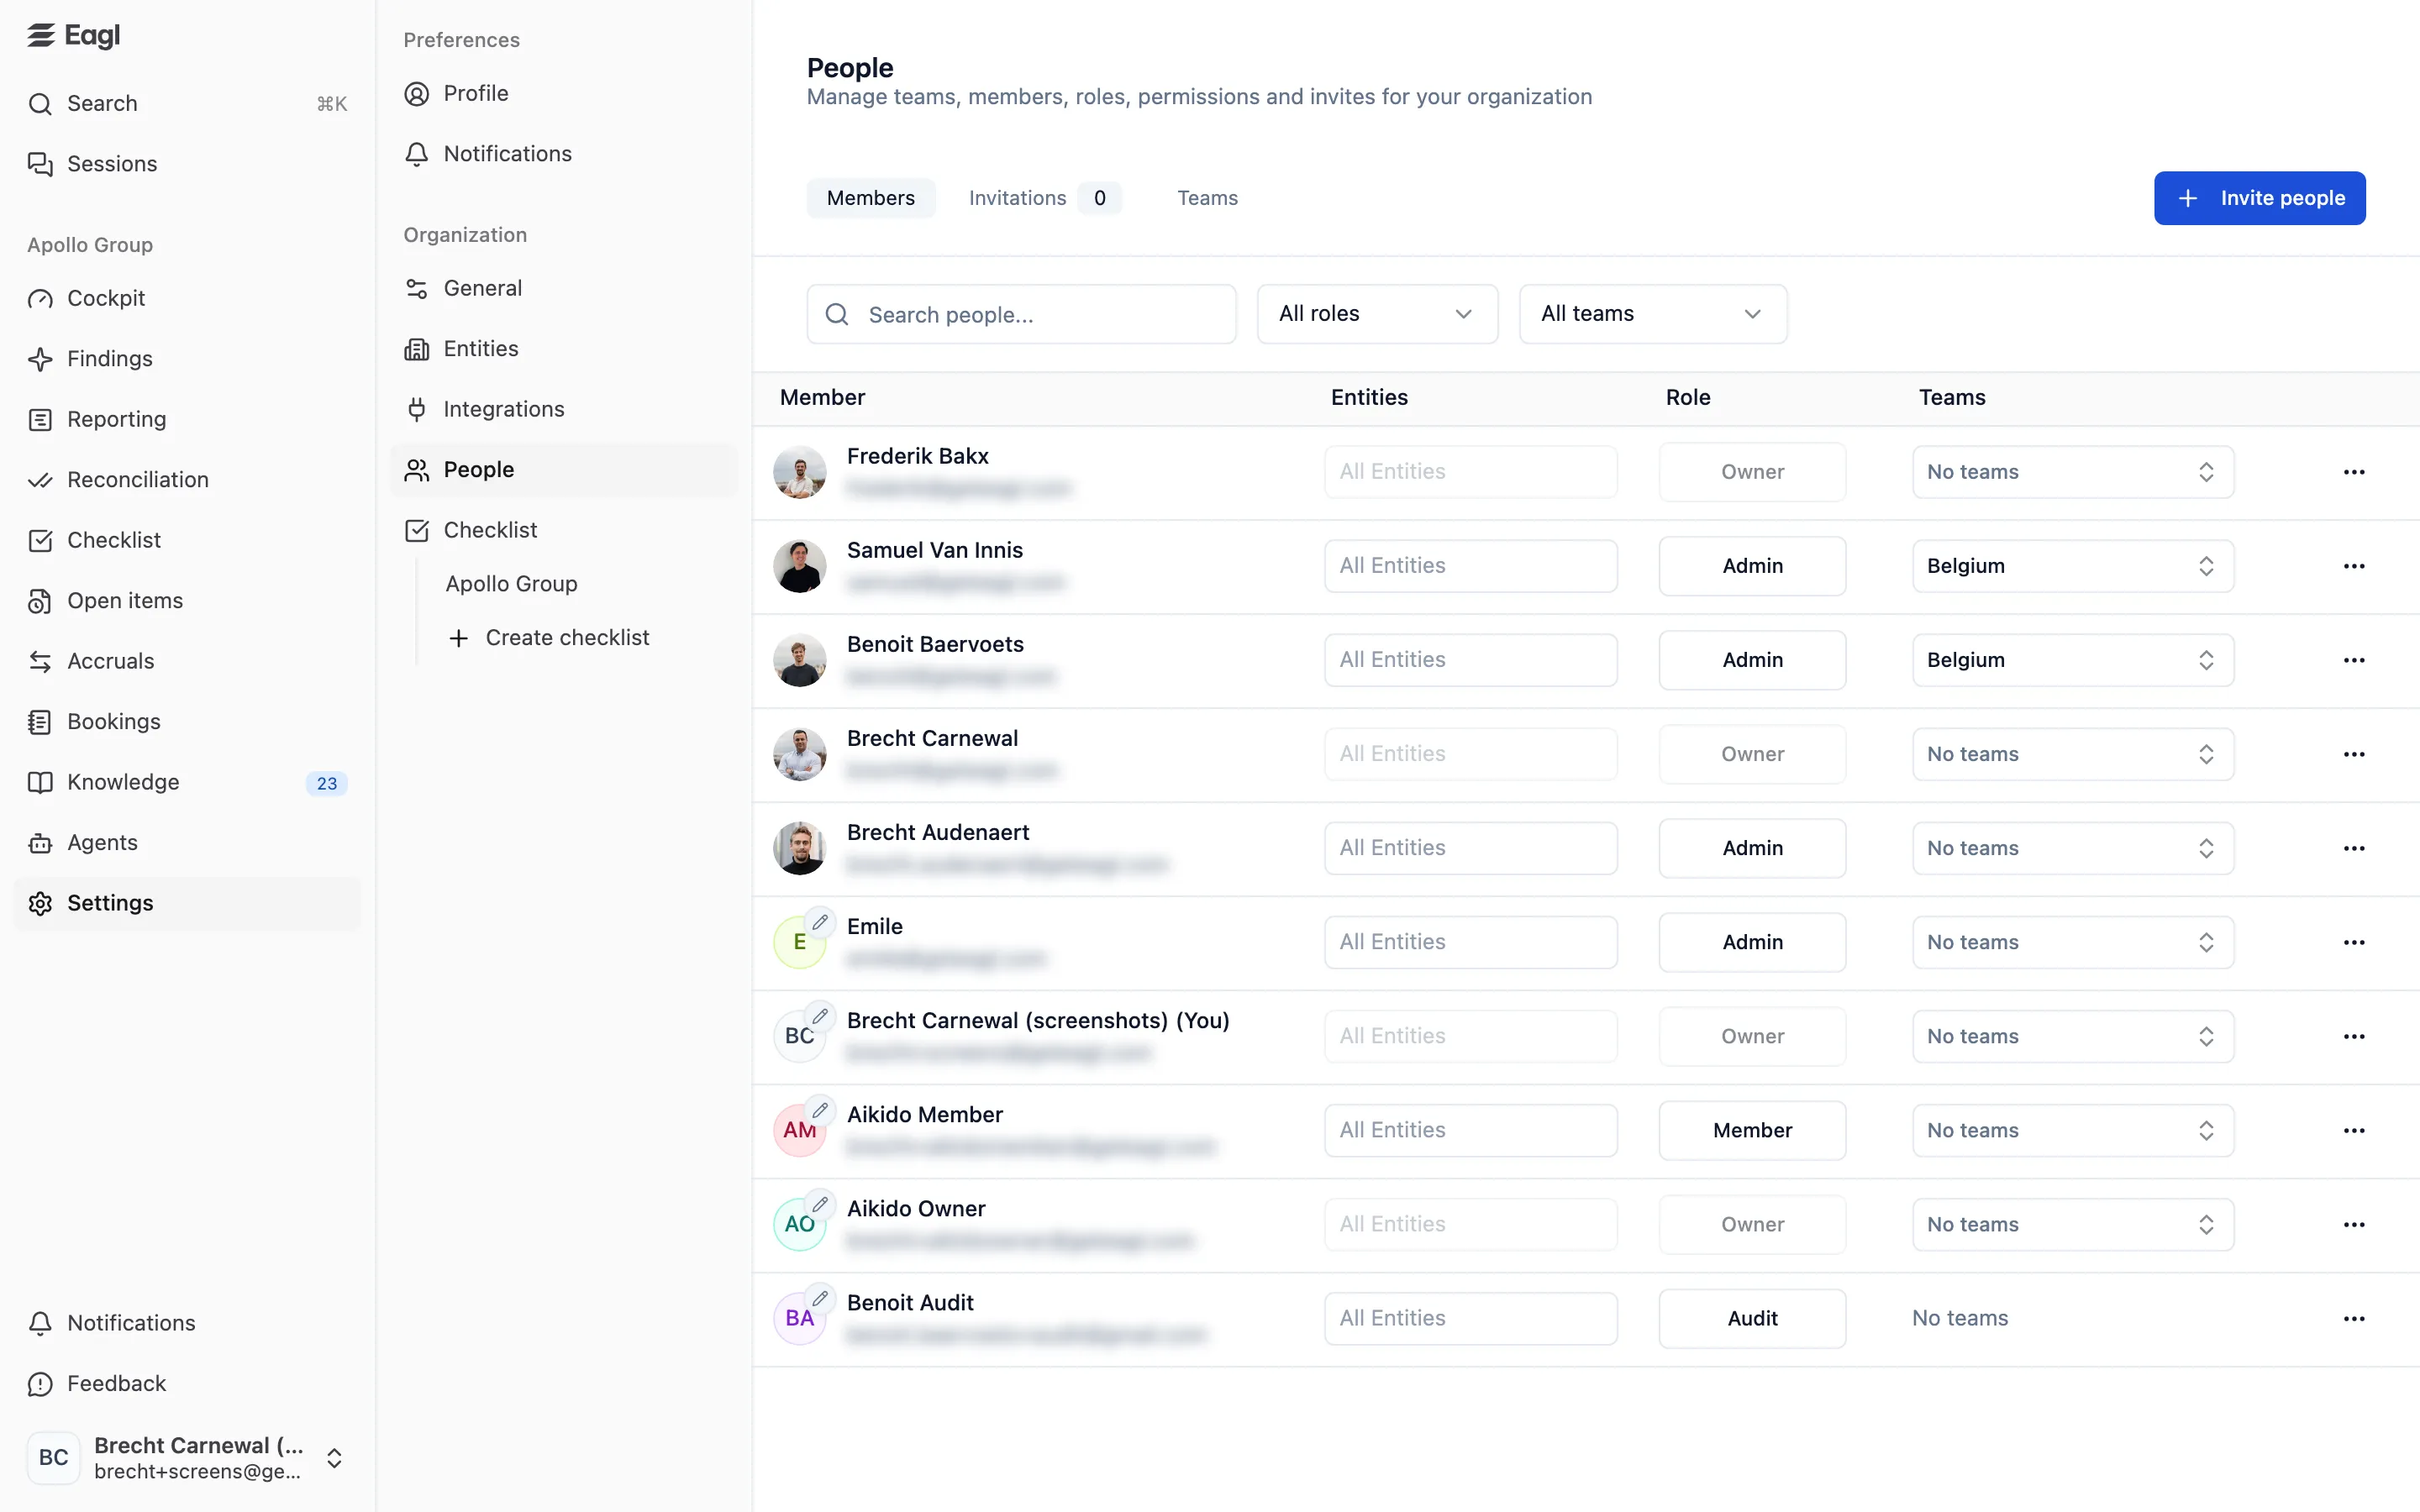Click the Settings gear icon

point(40,903)
